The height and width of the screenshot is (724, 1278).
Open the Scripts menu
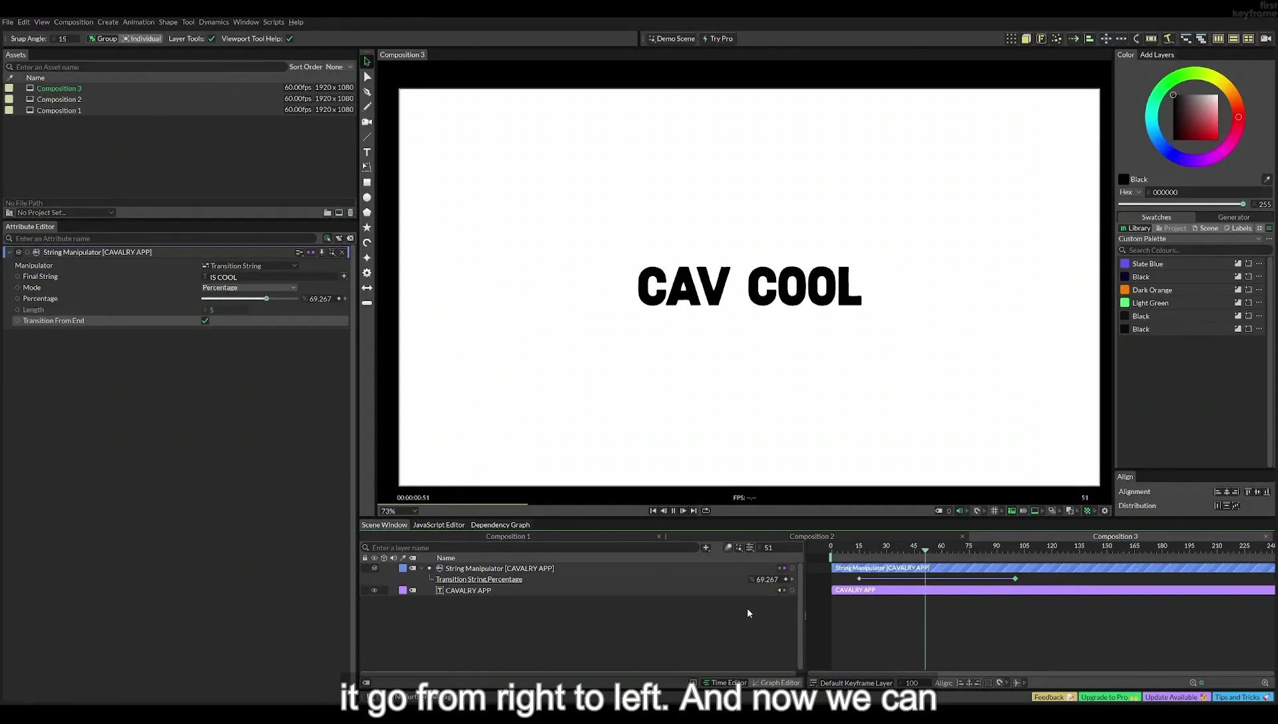click(274, 22)
